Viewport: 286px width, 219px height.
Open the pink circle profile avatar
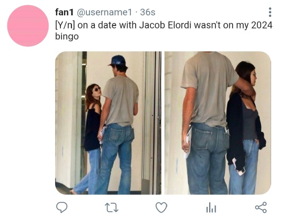point(28,26)
